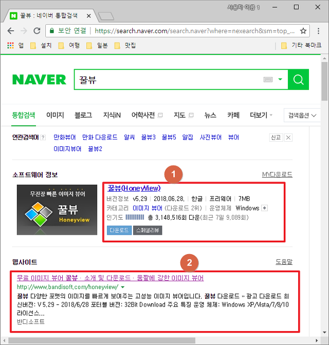Click the horizontal scrollbar right arrow
Viewport: 329px width, 345px height.
pos(317,340)
